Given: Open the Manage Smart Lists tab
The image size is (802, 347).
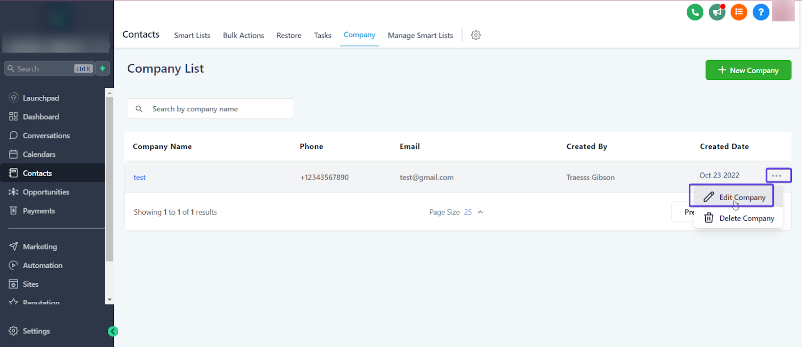Looking at the screenshot, I should click(420, 35).
